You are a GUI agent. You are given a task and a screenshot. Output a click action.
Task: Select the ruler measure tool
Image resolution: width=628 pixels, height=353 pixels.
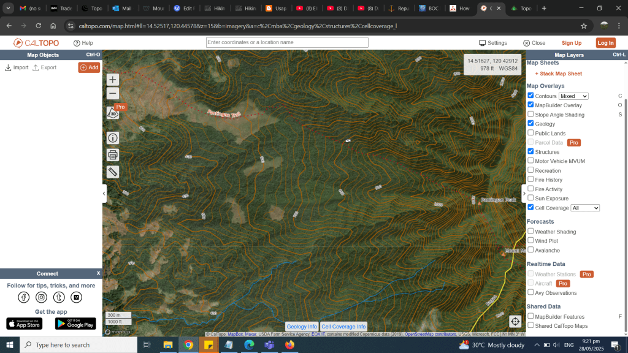coord(112,172)
